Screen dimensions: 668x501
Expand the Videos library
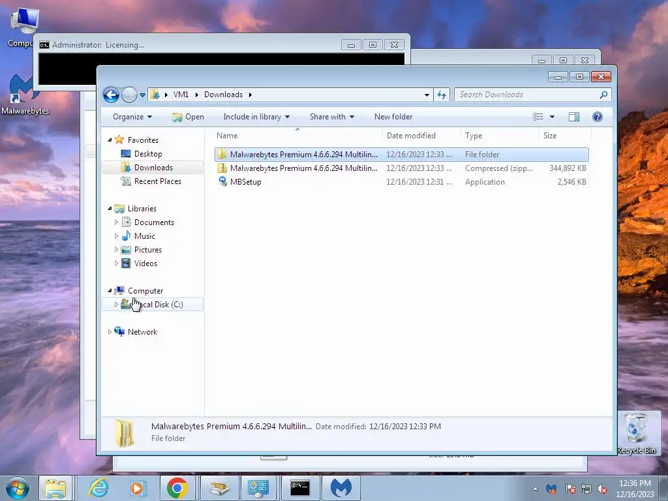pos(116,264)
